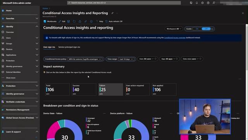
Task: Select the Failure 25 tile
Action: point(110,89)
